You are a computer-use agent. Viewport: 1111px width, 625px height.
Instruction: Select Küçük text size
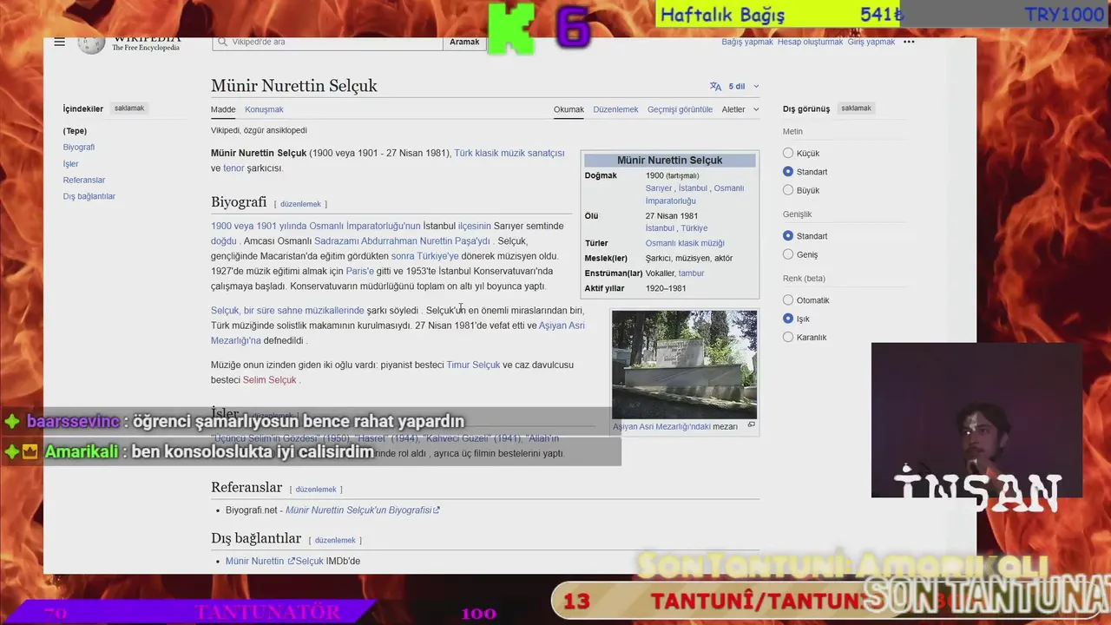pyautogui.click(x=788, y=153)
